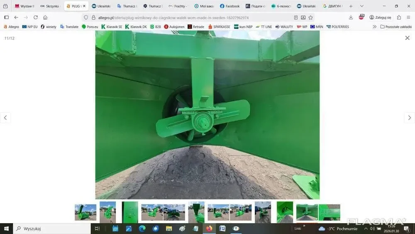415x234 pixels.
Task: Toggle reader view icon in address bar
Action: pos(295,17)
